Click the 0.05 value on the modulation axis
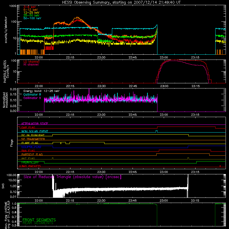 click(13, 105)
